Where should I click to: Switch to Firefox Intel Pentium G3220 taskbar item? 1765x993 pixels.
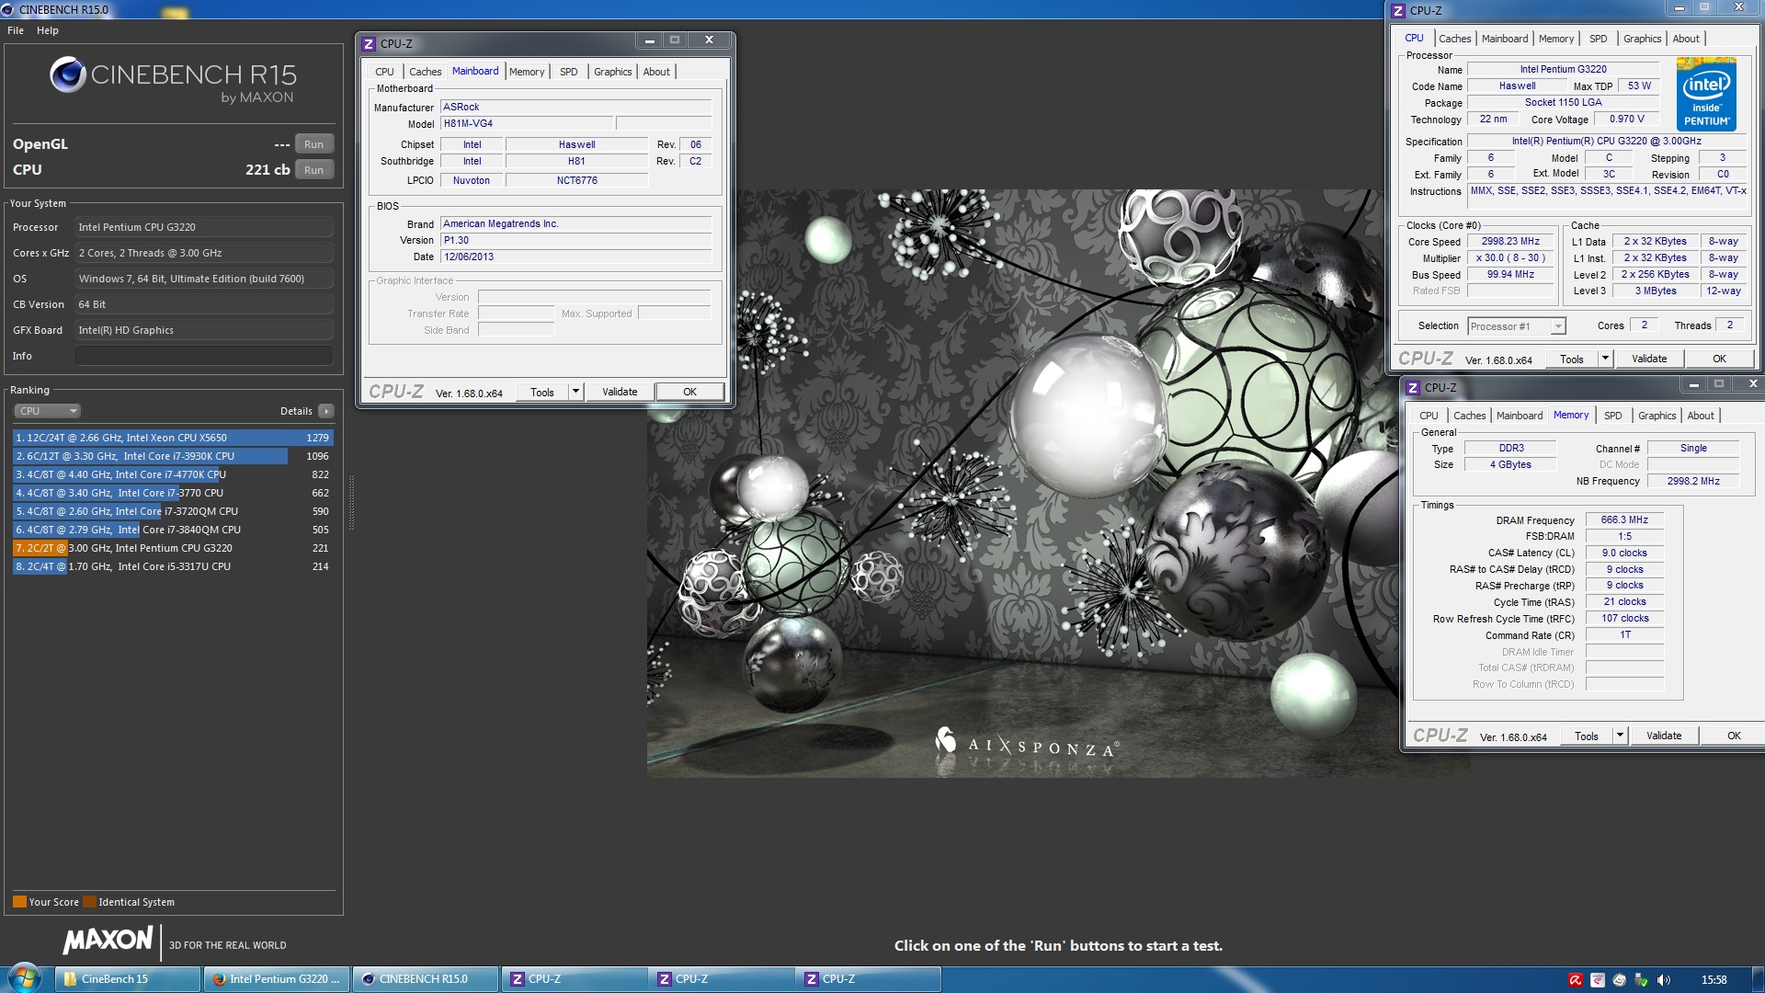pyautogui.click(x=277, y=979)
